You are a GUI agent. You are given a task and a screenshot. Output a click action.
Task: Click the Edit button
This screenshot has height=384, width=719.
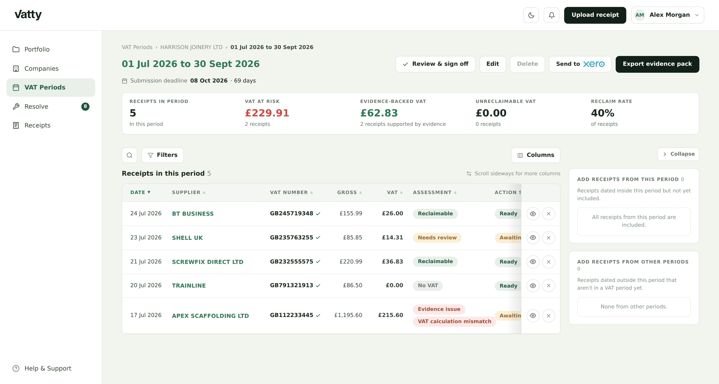(x=493, y=64)
